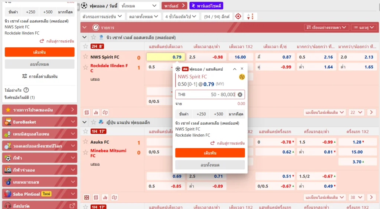
Task: Click มากที่สุด max stake in popup
Action: click(x=236, y=114)
